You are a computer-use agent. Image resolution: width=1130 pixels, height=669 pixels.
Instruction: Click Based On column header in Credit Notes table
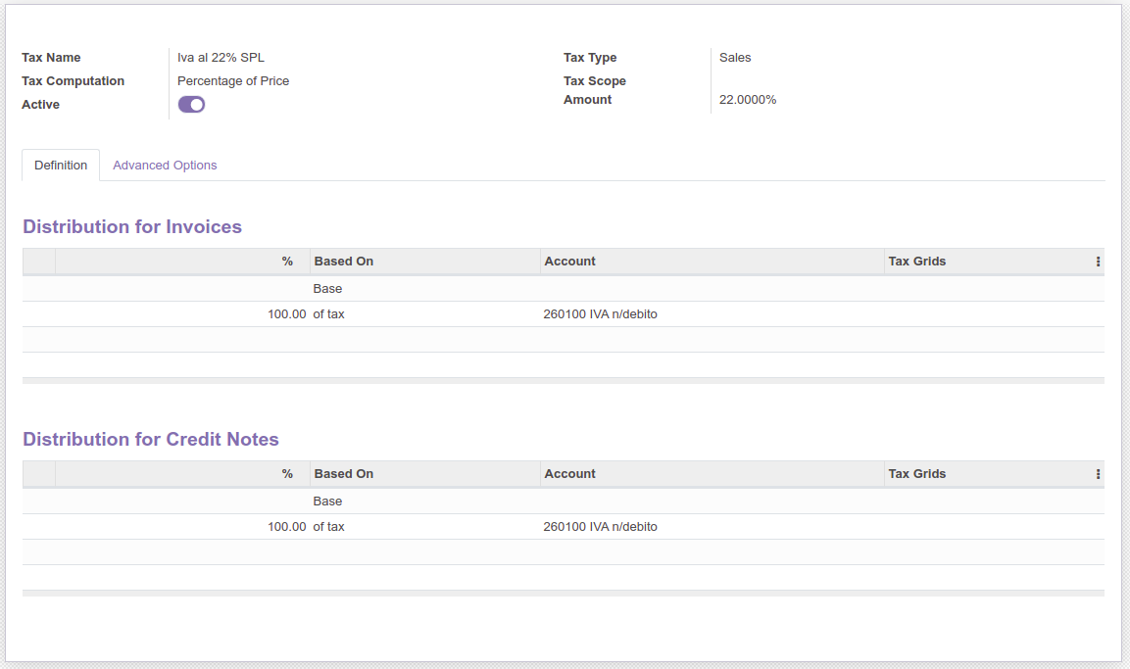point(425,474)
